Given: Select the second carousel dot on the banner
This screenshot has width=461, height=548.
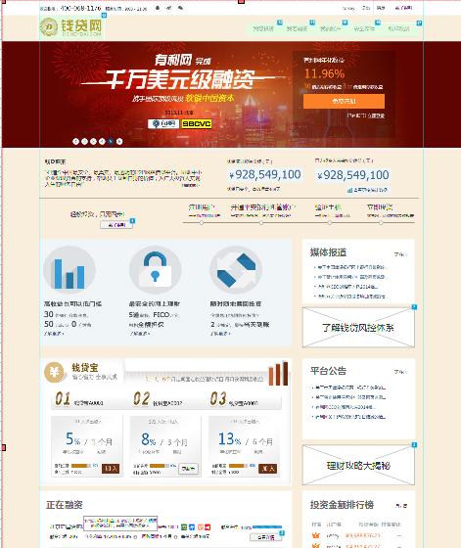Looking at the screenshot, I should pyautogui.click(x=84, y=141).
